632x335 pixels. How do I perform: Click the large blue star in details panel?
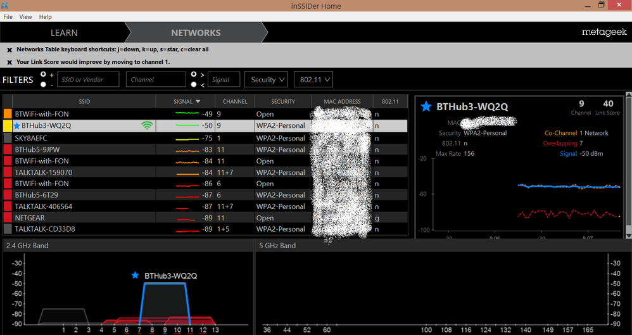pos(426,106)
